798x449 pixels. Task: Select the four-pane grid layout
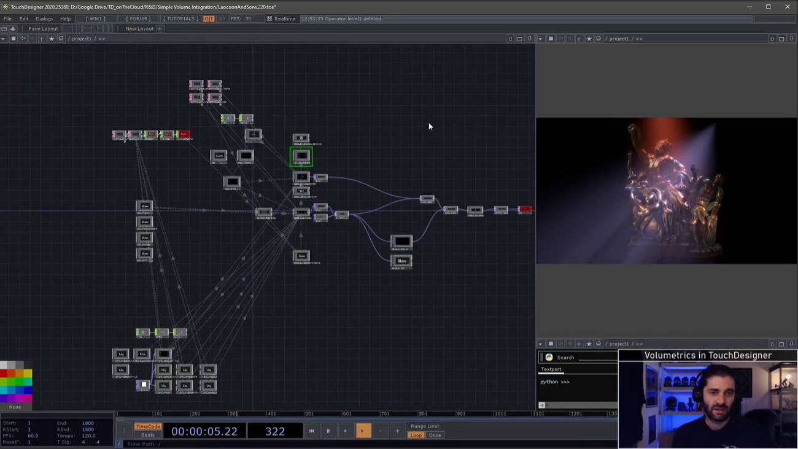109,29
